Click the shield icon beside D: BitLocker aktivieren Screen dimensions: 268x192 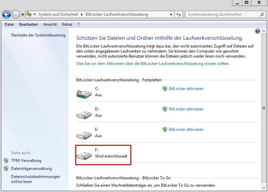pos(165,109)
